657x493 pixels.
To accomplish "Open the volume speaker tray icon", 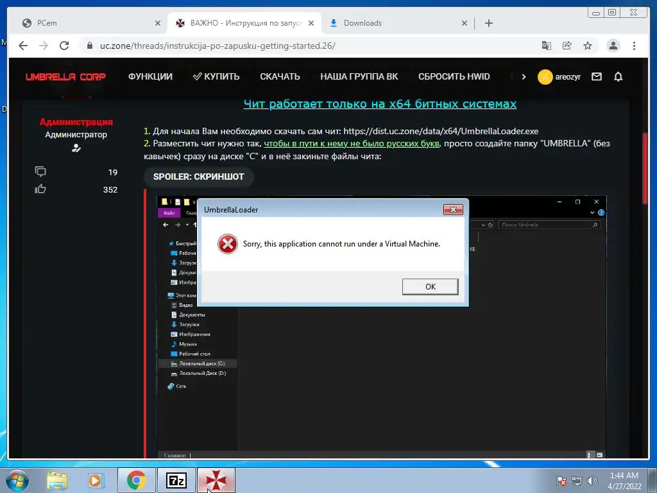I will pos(592,481).
